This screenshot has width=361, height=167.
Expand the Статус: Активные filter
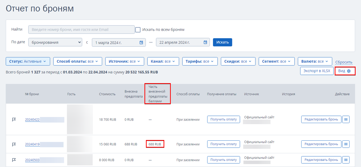28,62
